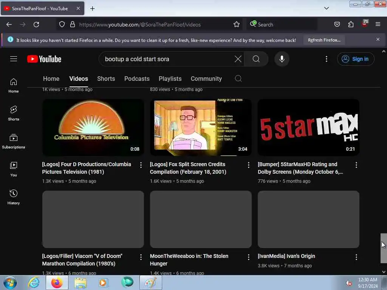The image size is (387, 290).
Task: Open action menu for Fox Split Screen video
Action: coord(249,165)
